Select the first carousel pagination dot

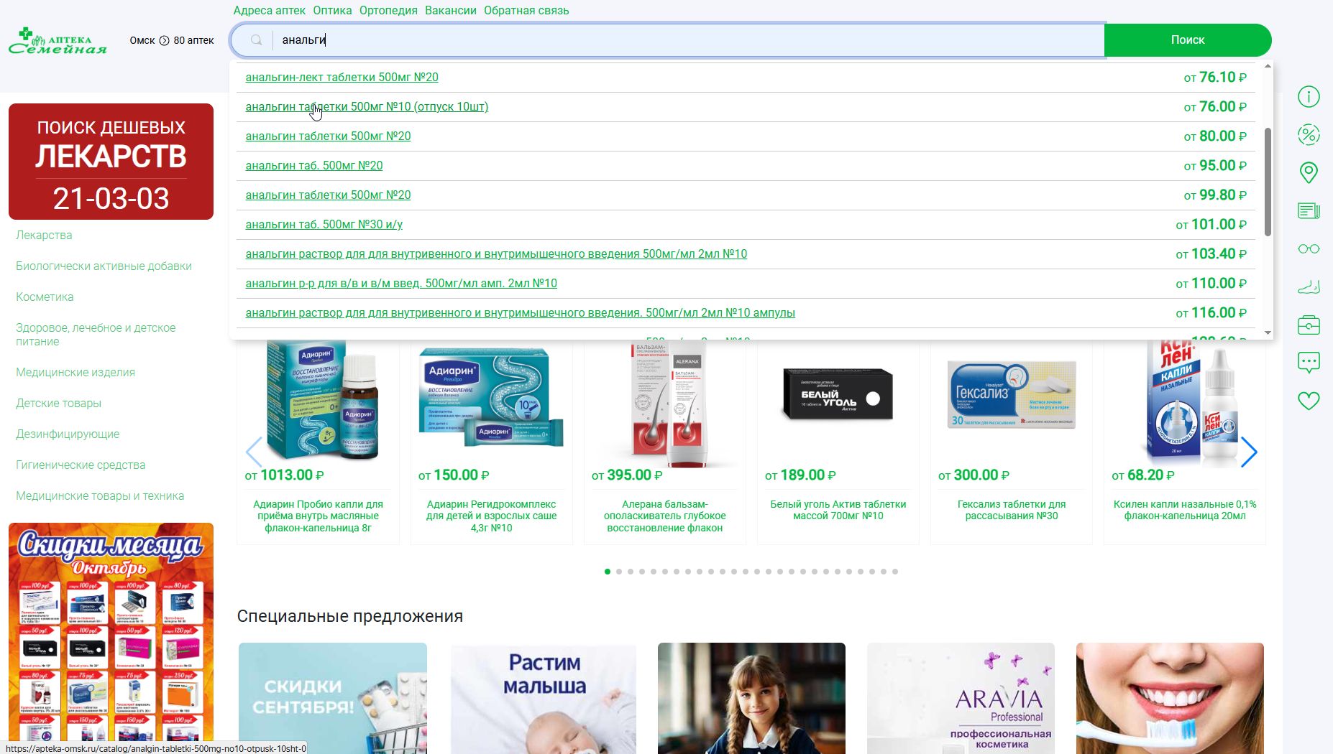click(x=608, y=572)
